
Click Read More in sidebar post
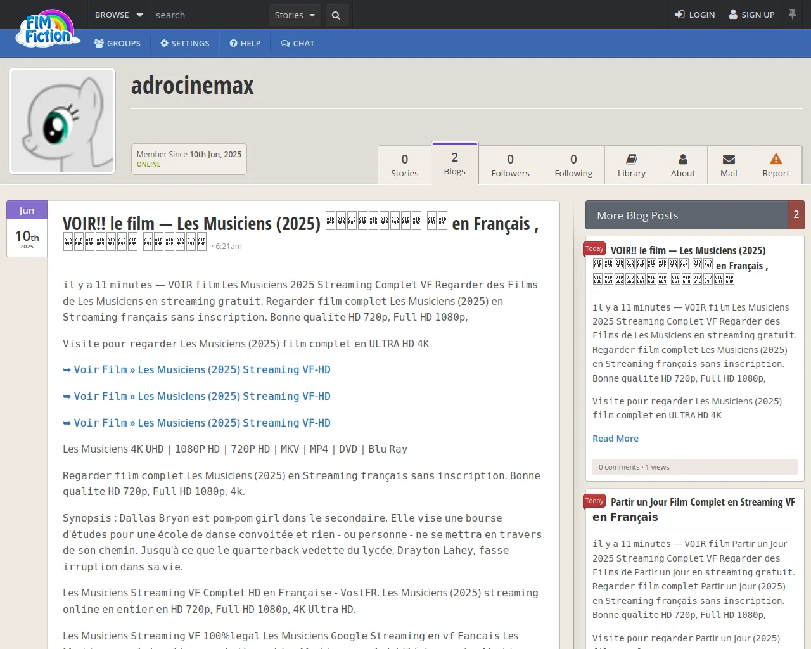[615, 439]
